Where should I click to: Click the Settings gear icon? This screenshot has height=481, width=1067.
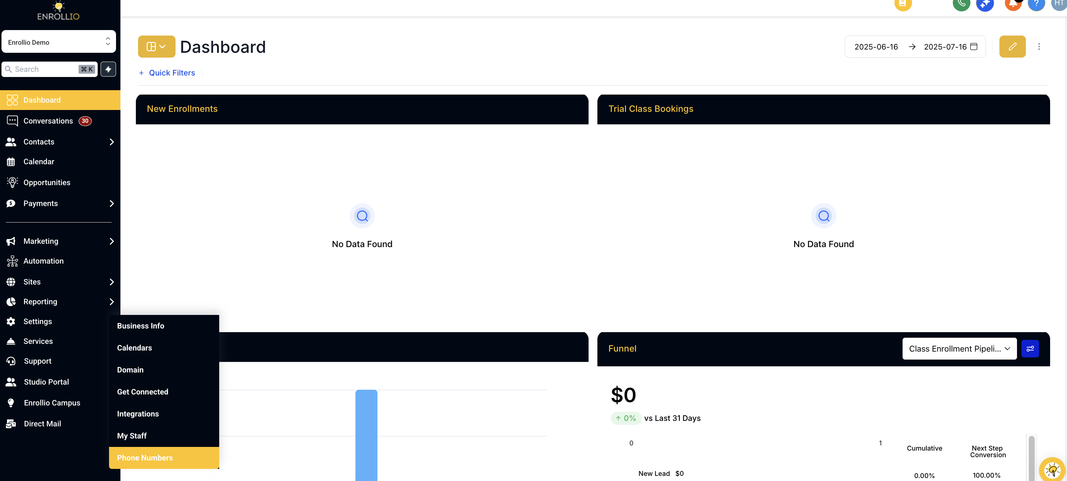coord(11,322)
